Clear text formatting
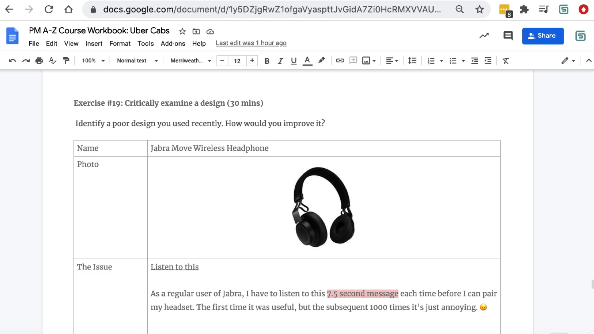 point(506,60)
